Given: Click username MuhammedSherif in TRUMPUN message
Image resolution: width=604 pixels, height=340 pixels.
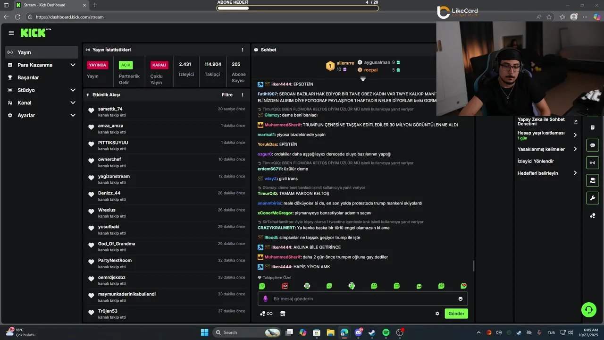Looking at the screenshot, I should (283, 125).
